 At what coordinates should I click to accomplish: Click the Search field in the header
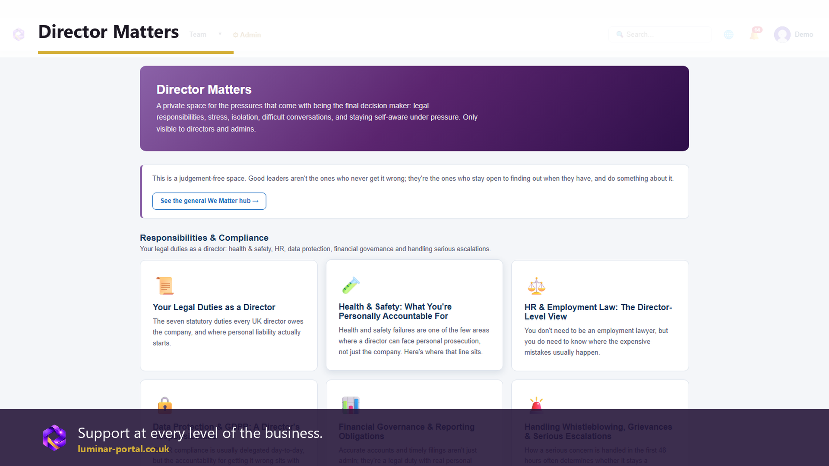660,35
